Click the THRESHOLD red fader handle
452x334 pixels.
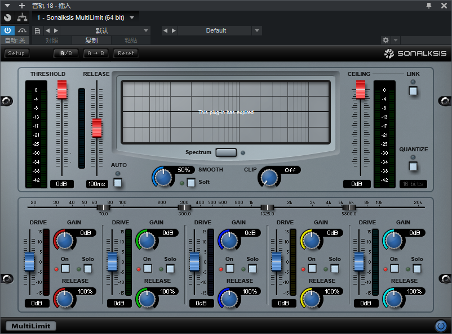(61, 90)
